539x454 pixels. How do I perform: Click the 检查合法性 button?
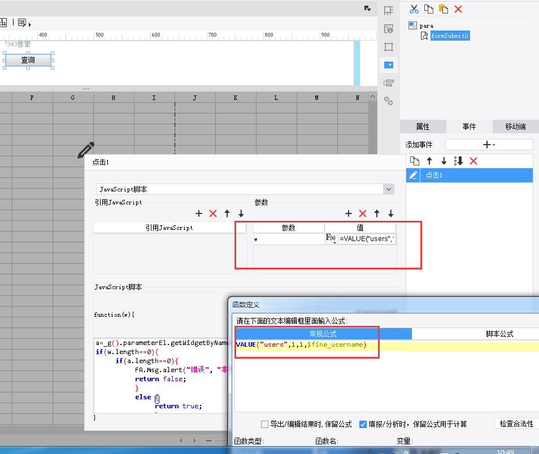click(516, 424)
